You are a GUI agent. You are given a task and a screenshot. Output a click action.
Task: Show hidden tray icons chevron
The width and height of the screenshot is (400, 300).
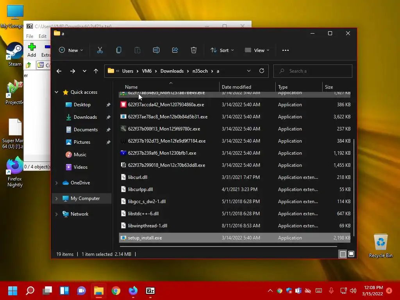click(270, 291)
